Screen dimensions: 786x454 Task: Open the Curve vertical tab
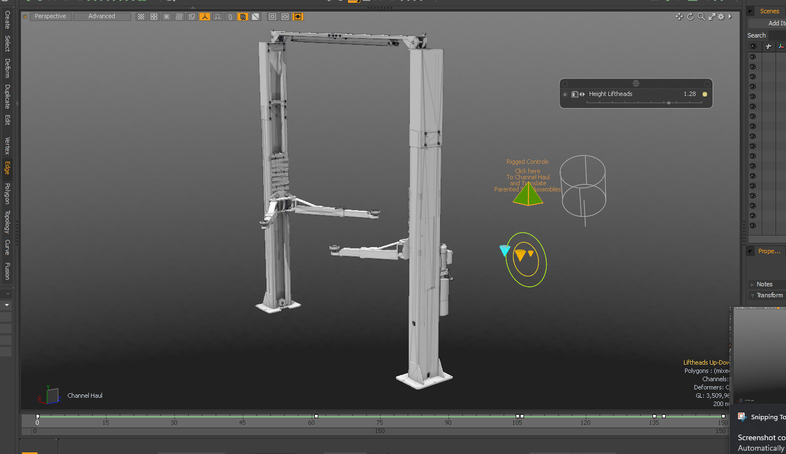[7, 247]
